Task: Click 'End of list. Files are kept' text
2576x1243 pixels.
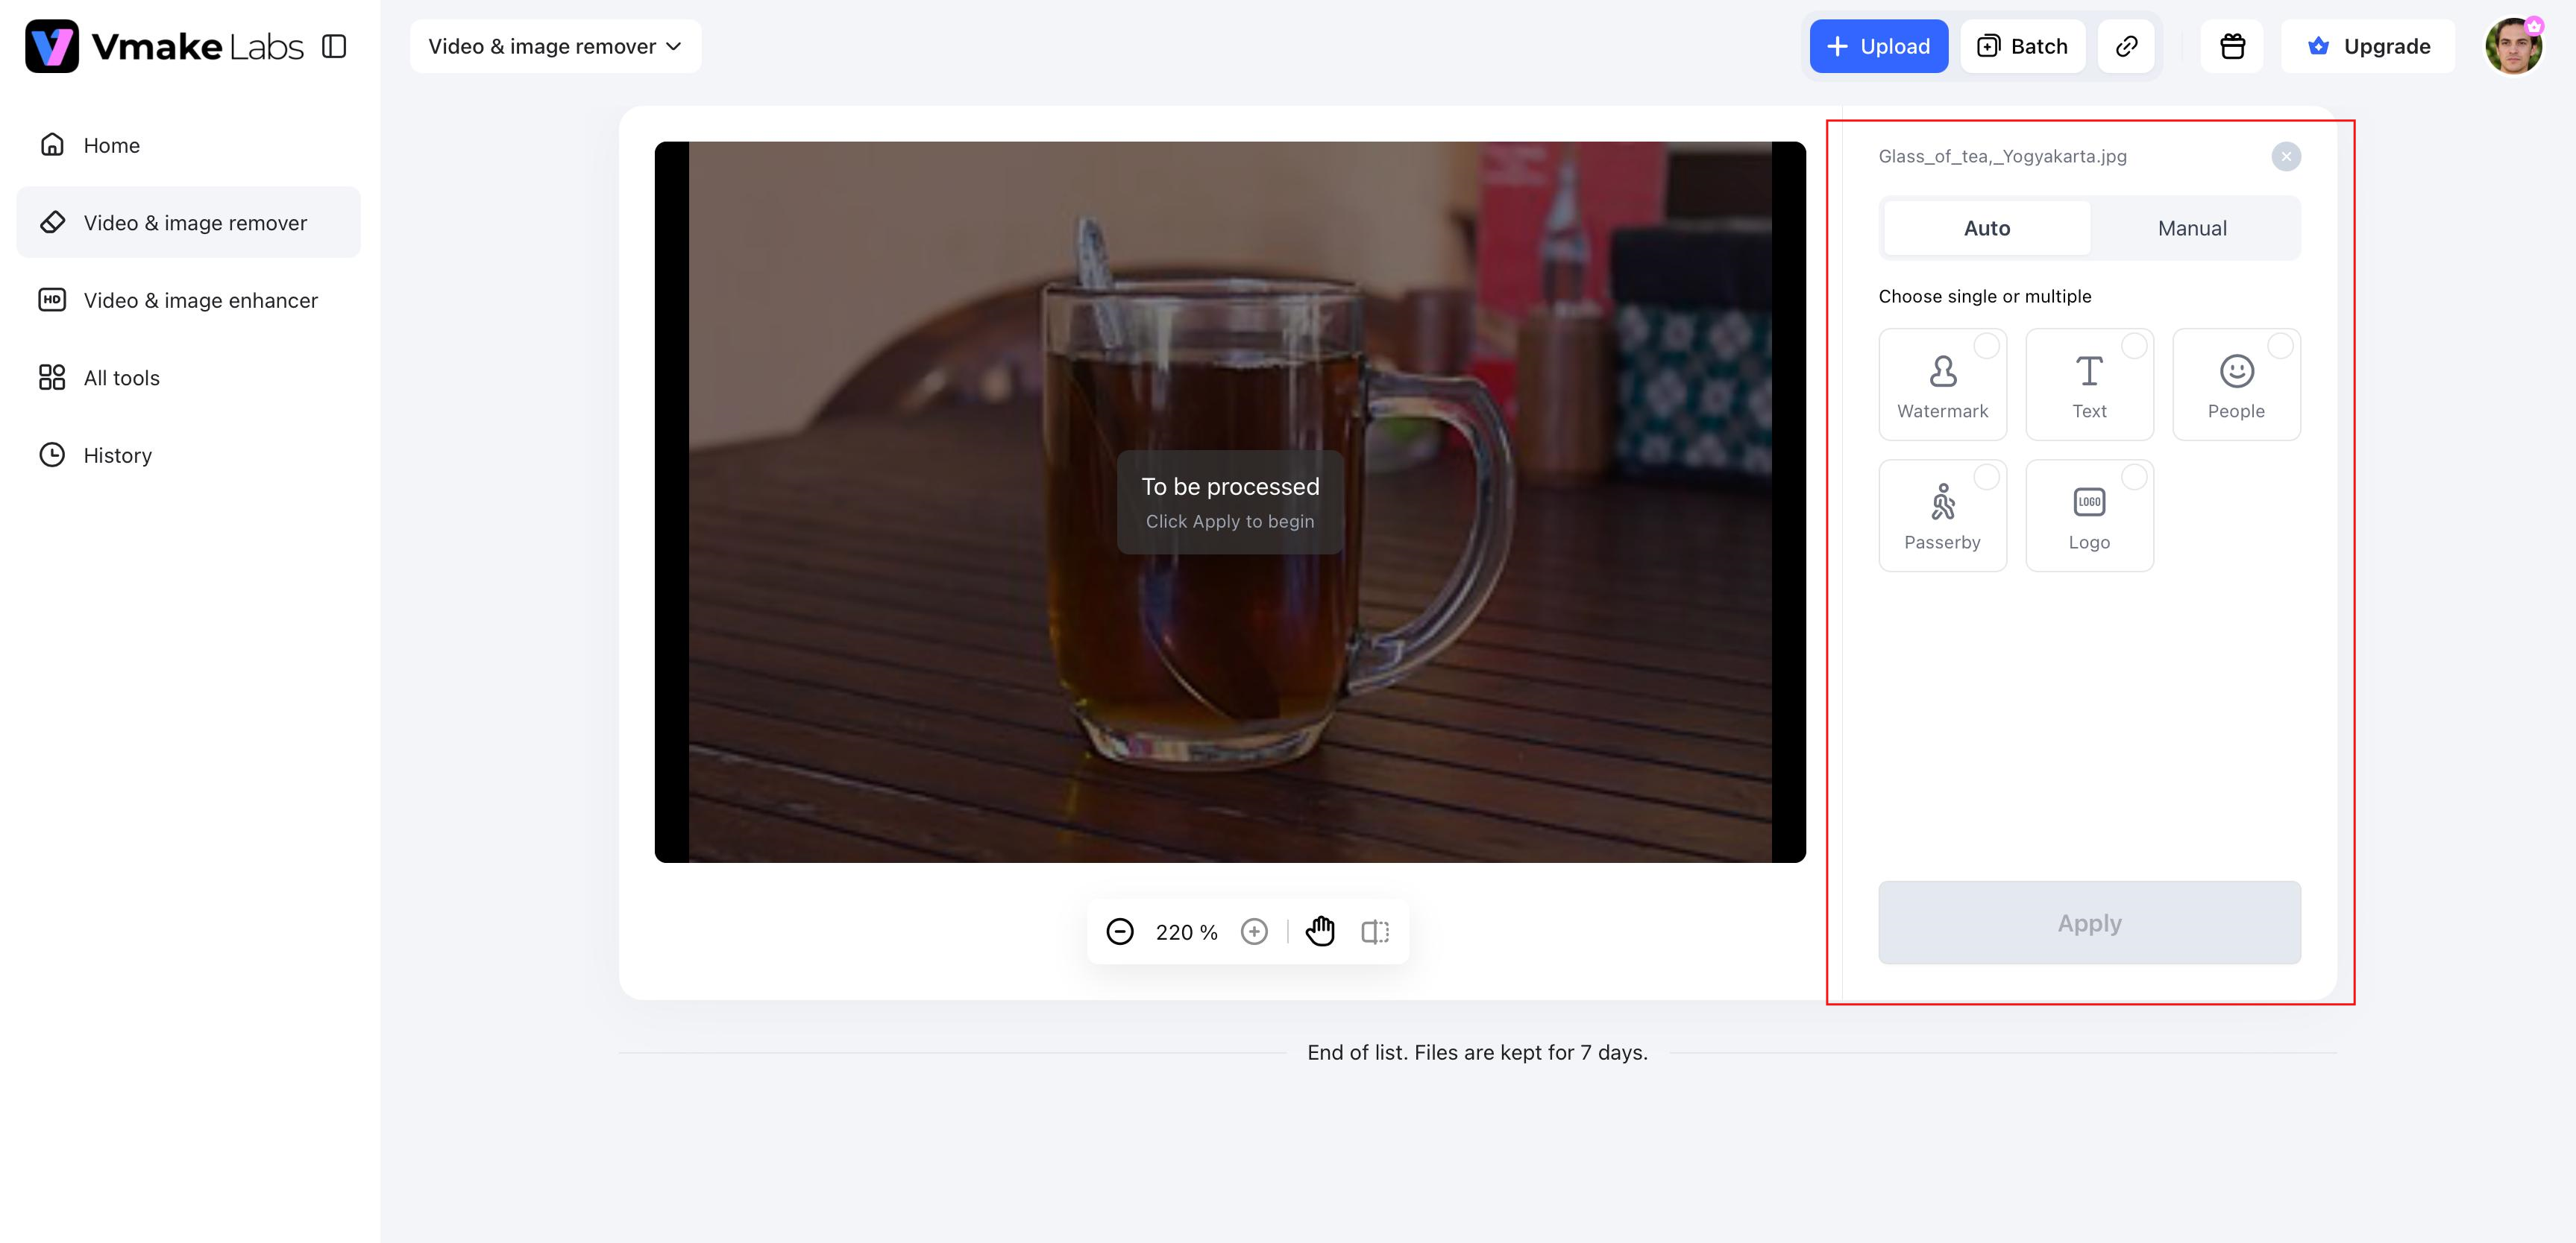Action: point(1477,1052)
